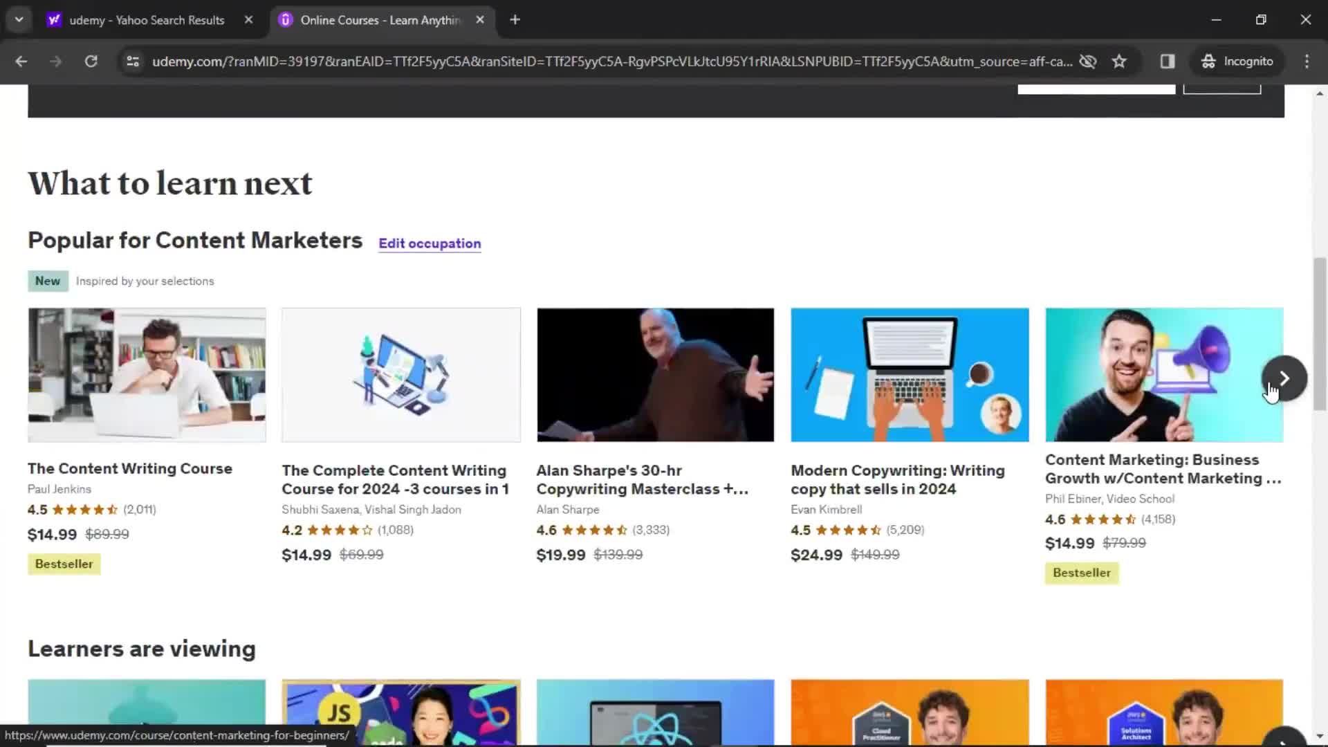Screen dimensions: 1328x747
Task: Expand the address bar URL dropdown
Action: pos(18,20)
